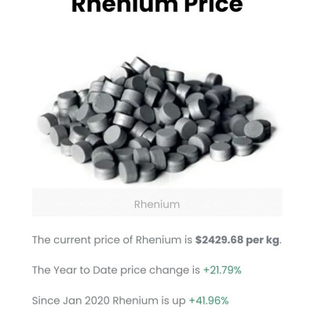Select the bold $2429.68 per kg price

(237, 240)
